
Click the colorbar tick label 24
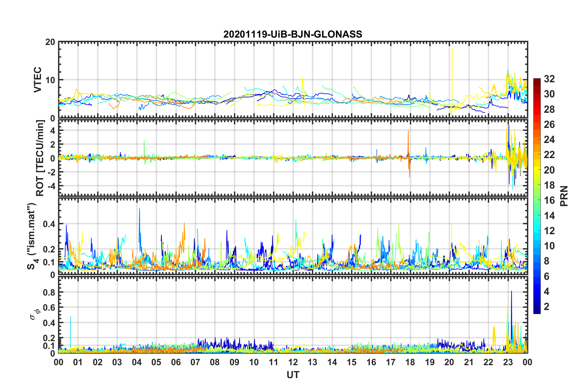pos(549,140)
